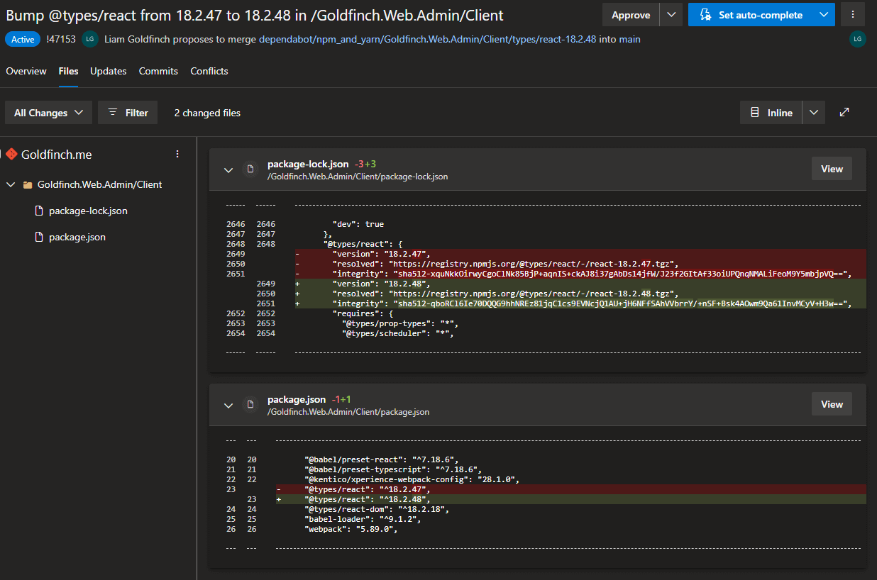Collapse the Goldfinch.Web.Admin/Client folder
The width and height of the screenshot is (877, 580).
pos(11,184)
